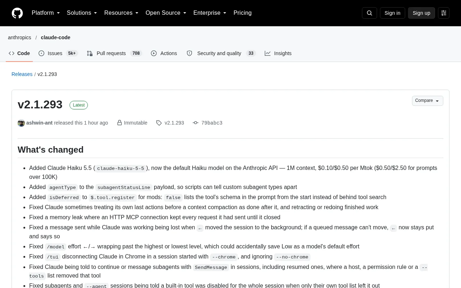Expand the Solutions menu
The width and height of the screenshot is (461, 288).
coord(82,13)
